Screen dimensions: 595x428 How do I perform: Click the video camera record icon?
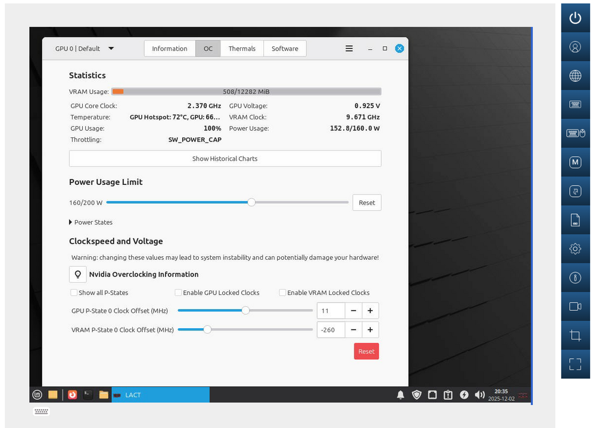click(x=575, y=307)
